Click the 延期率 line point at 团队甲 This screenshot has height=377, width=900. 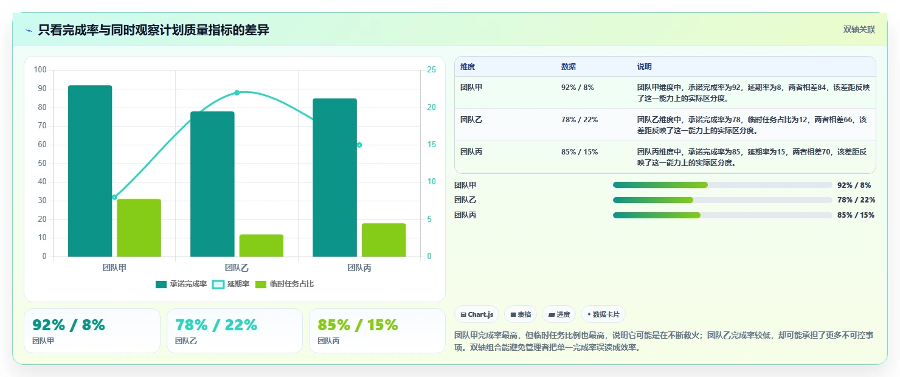[114, 197]
